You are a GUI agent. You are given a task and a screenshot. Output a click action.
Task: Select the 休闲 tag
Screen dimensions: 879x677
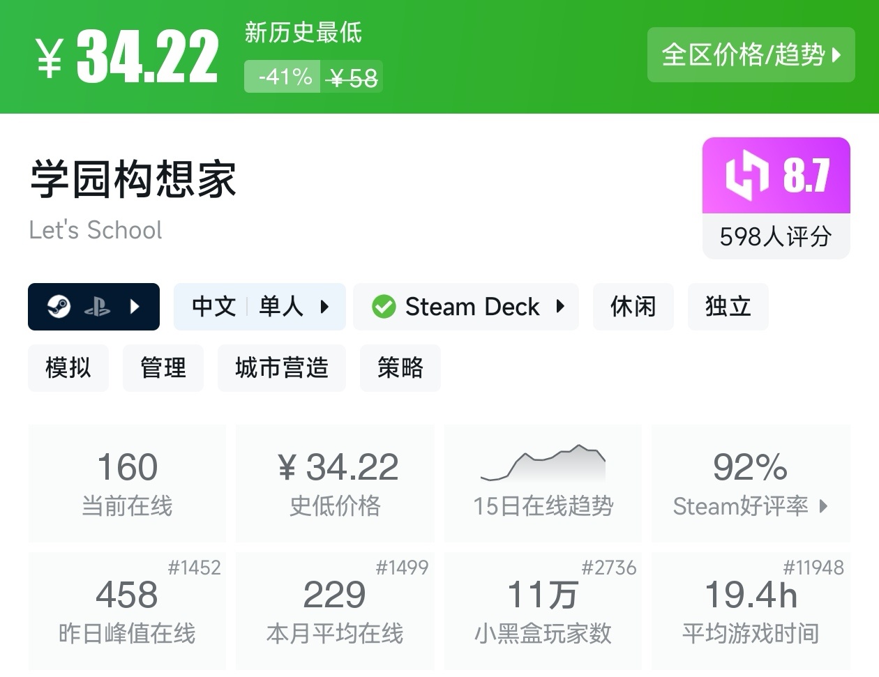(633, 306)
